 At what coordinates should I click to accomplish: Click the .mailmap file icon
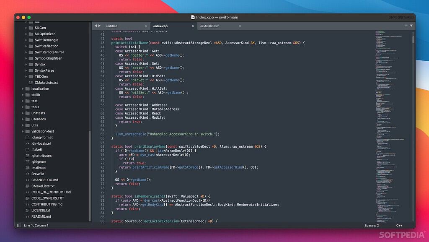coord(27,168)
